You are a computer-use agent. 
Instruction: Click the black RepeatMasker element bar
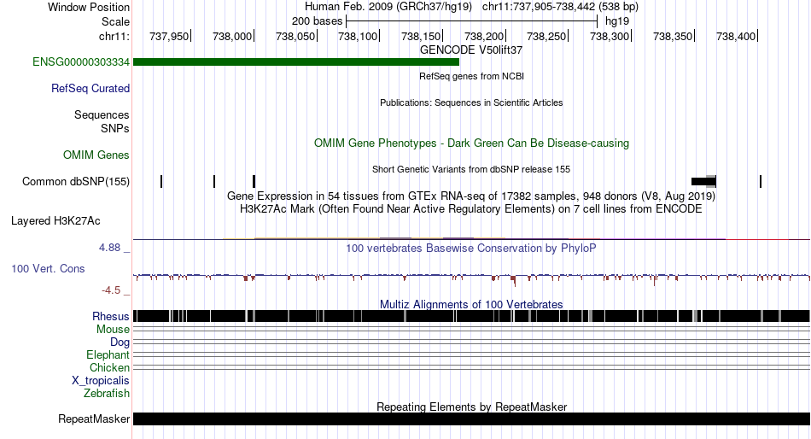471,419
